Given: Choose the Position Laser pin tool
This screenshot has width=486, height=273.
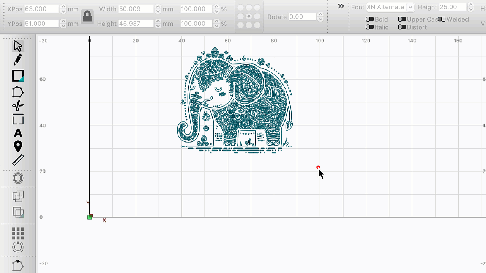Looking at the screenshot, I should pos(18,146).
